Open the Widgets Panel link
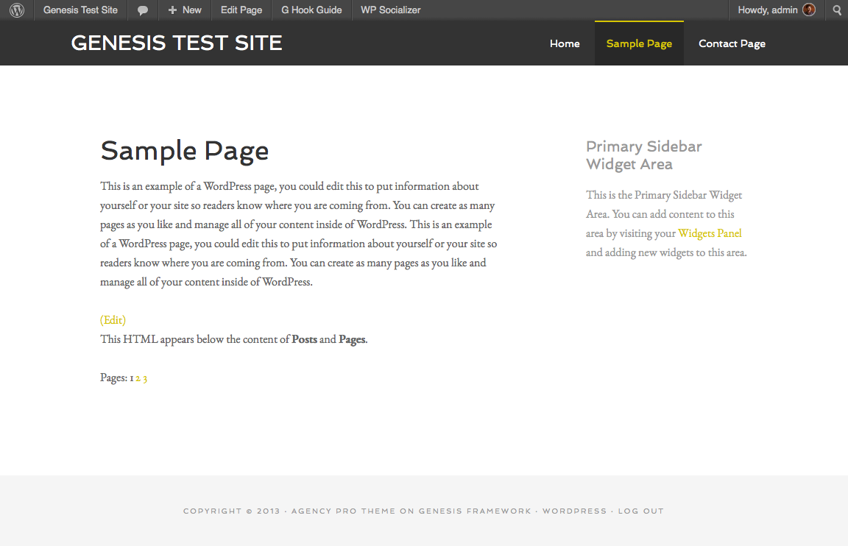This screenshot has height=546, width=848. pyautogui.click(x=710, y=233)
